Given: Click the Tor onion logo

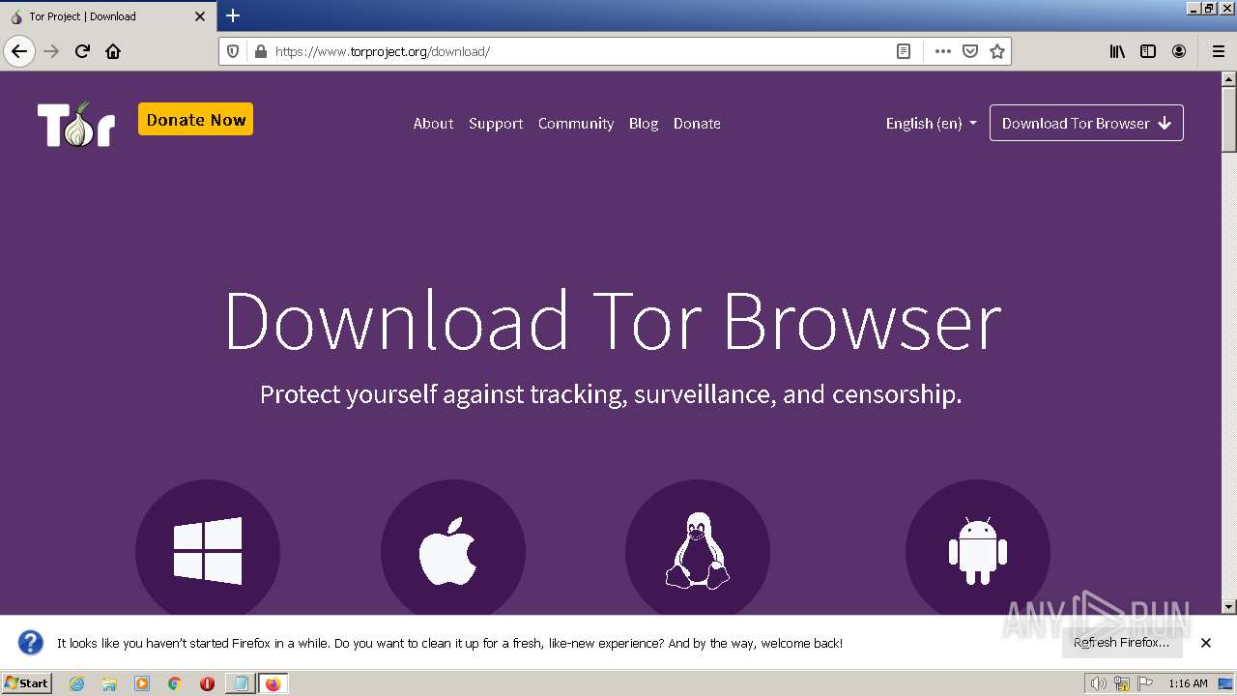Looking at the screenshot, I should coord(76,124).
